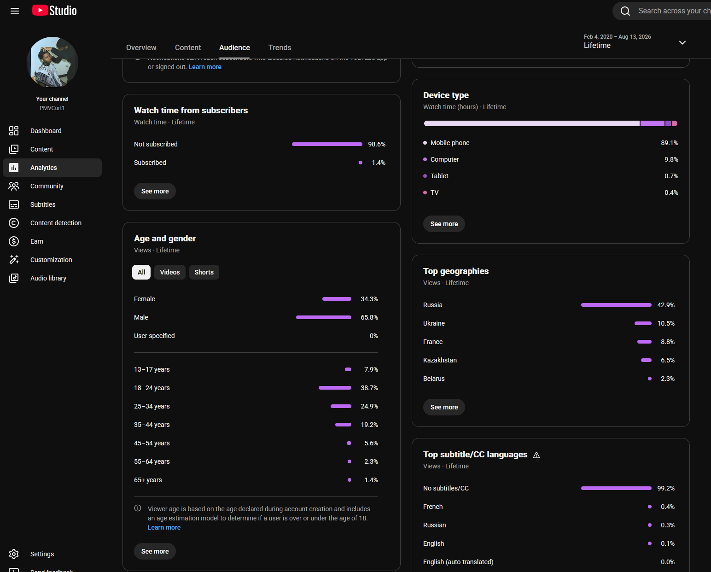The height and width of the screenshot is (572, 711).
Task: Click the 35–44 years age row
Action: (x=256, y=425)
